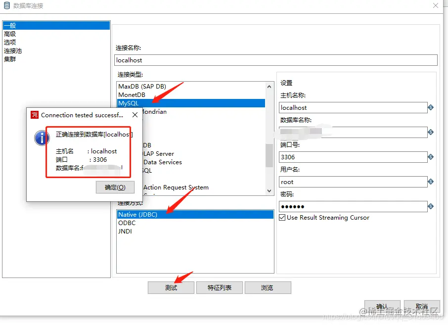This screenshot has width=448, height=326.
Task: Click the 主机名称 localhost input field
Action: (x=353, y=108)
